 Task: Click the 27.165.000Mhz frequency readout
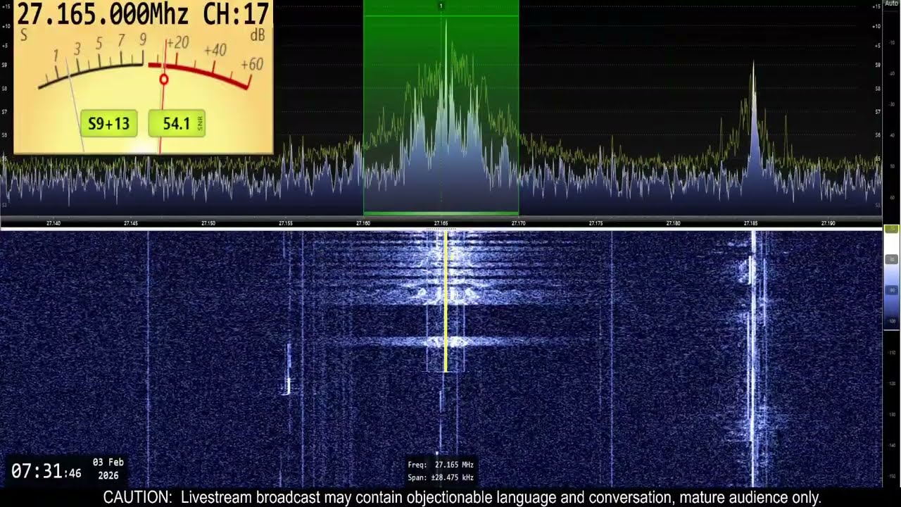106,13
